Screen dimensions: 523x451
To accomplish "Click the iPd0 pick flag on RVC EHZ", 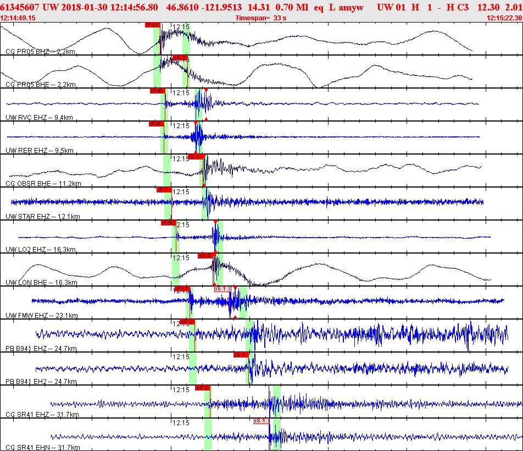I will tap(158, 91).
